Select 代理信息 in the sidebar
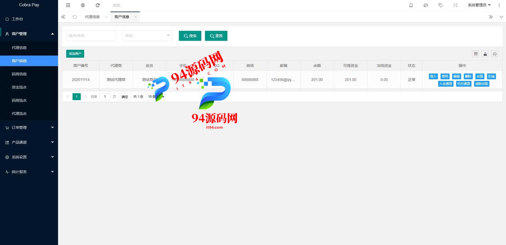The height and width of the screenshot is (245, 506). (29, 48)
